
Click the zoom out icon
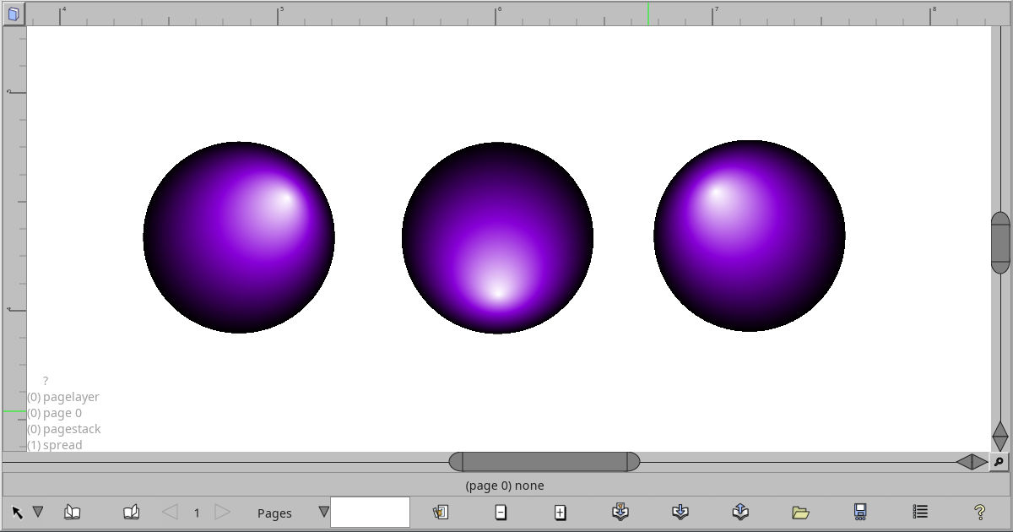(x=501, y=512)
